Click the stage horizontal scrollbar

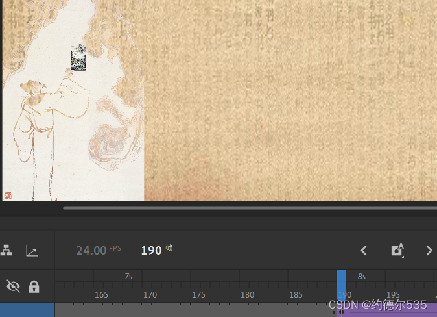point(250,208)
